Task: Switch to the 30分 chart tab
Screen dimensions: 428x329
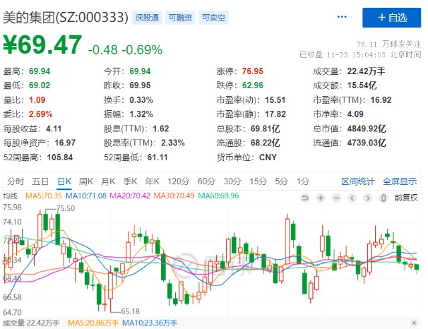Action: point(232,182)
